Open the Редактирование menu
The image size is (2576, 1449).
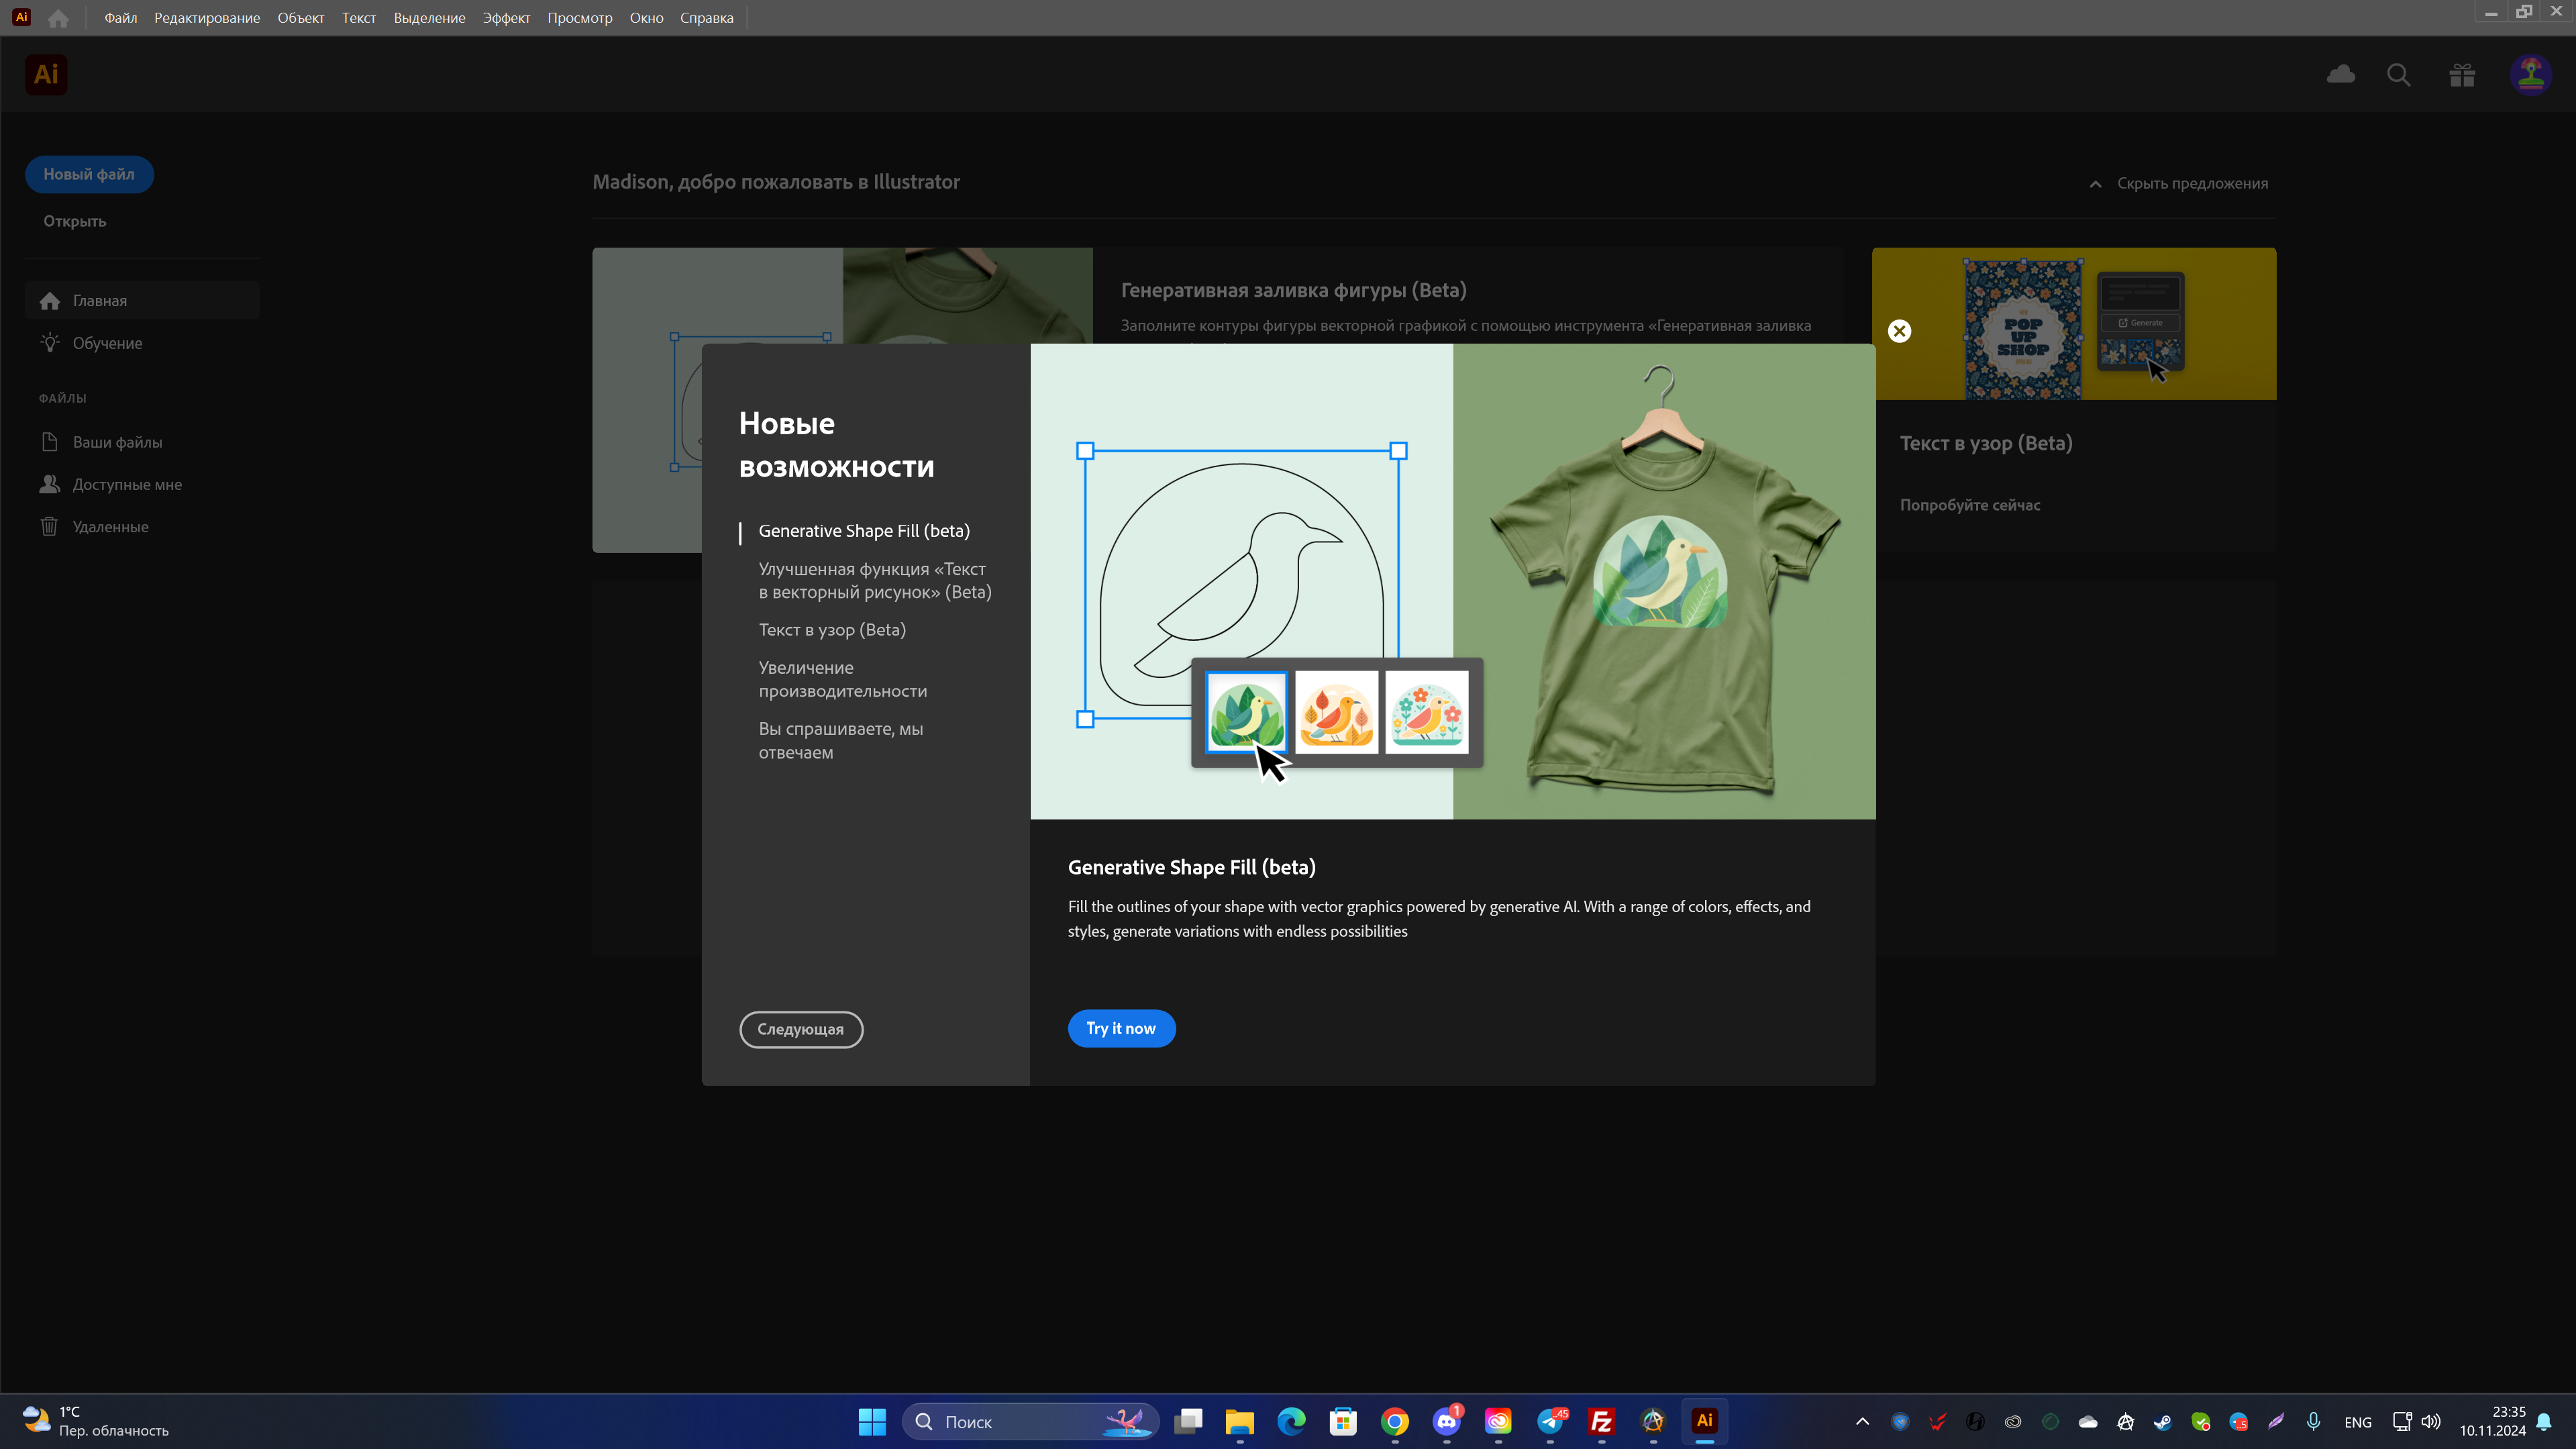207,18
